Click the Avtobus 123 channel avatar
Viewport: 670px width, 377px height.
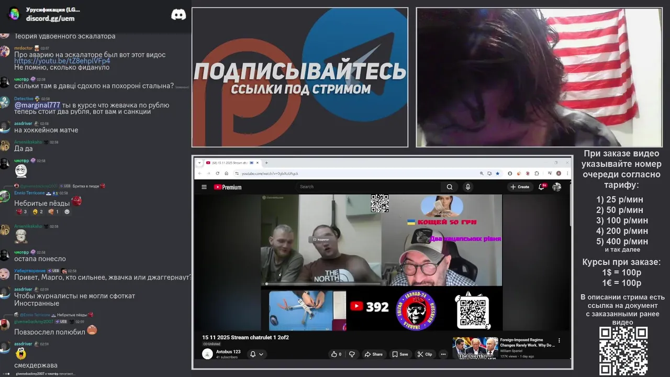[x=207, y=354]
